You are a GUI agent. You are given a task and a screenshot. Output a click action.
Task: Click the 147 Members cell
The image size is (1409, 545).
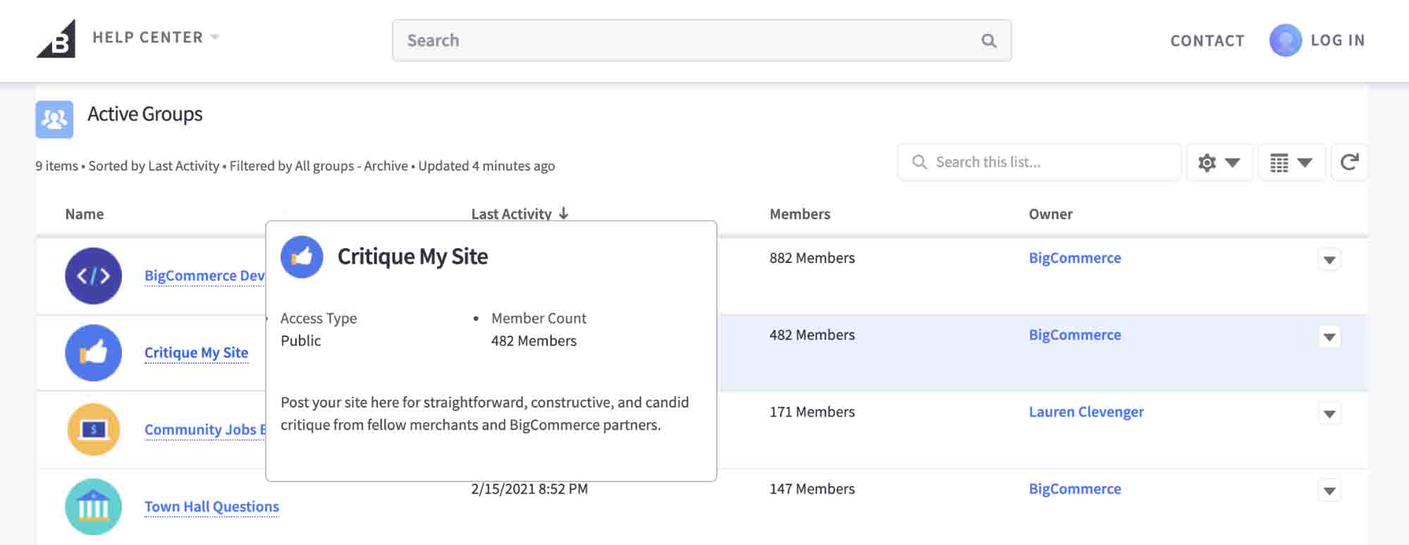click(812, 489)
